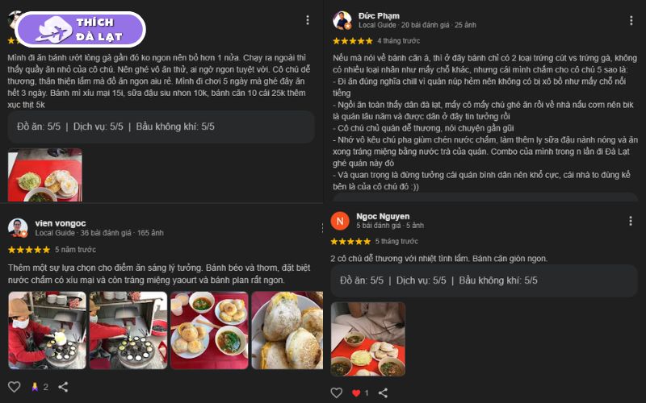The width and height of the screenshot is (646, 403).
Task: Open the options menu on the Thích Đà Lạt review
Action: point(308,20)
